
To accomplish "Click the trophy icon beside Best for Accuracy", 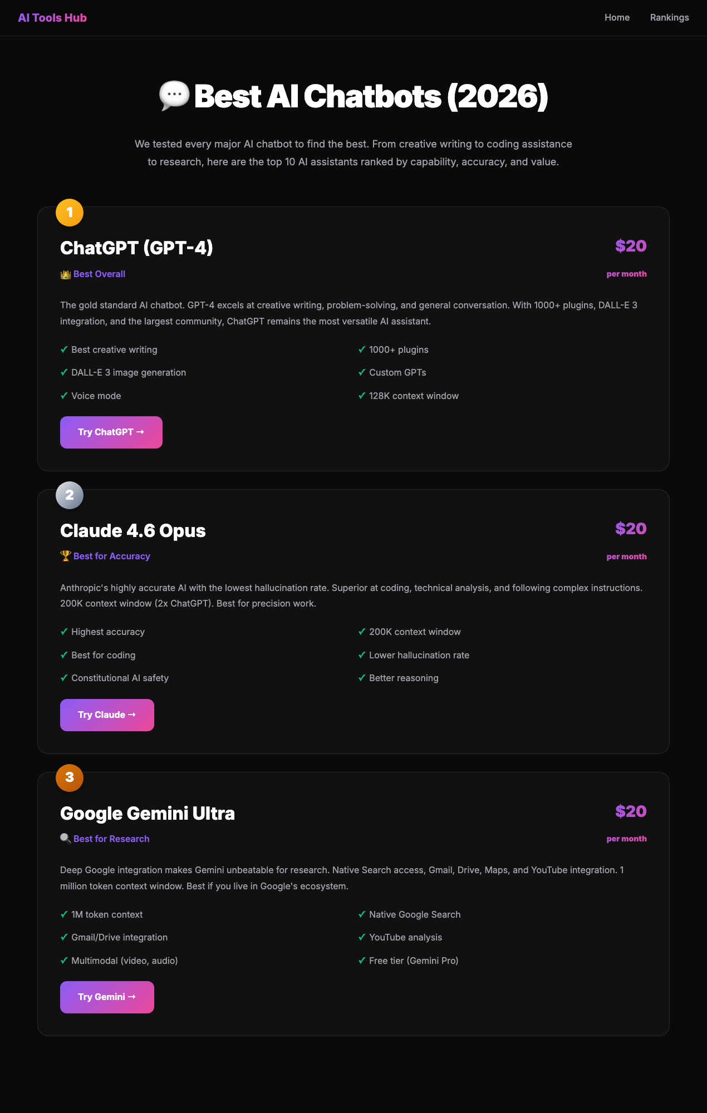I will click(x=65, y=555).
